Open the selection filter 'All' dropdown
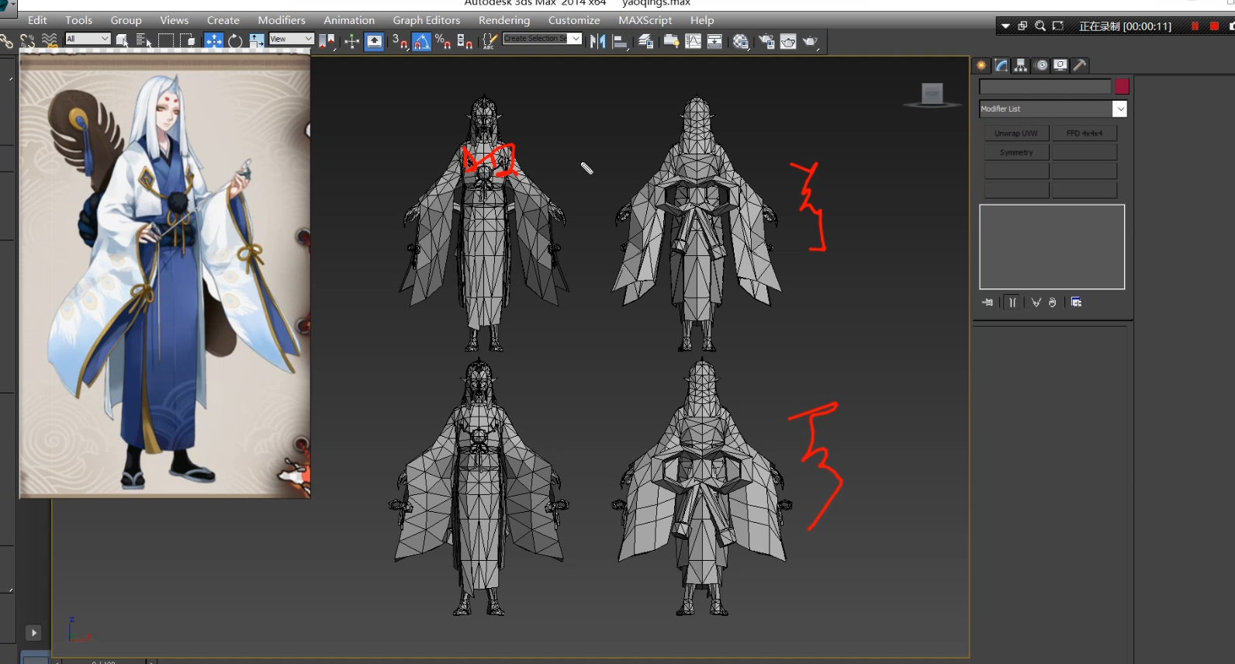Viewport: 1235px width, 664px height. pos(88,39)
